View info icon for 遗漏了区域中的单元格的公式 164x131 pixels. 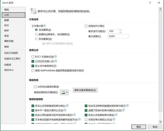click(123, 110)
